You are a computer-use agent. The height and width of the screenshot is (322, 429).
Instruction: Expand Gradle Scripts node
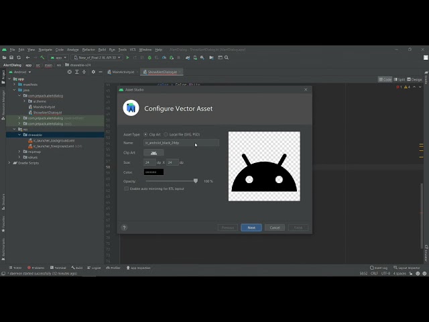(9, 162)
